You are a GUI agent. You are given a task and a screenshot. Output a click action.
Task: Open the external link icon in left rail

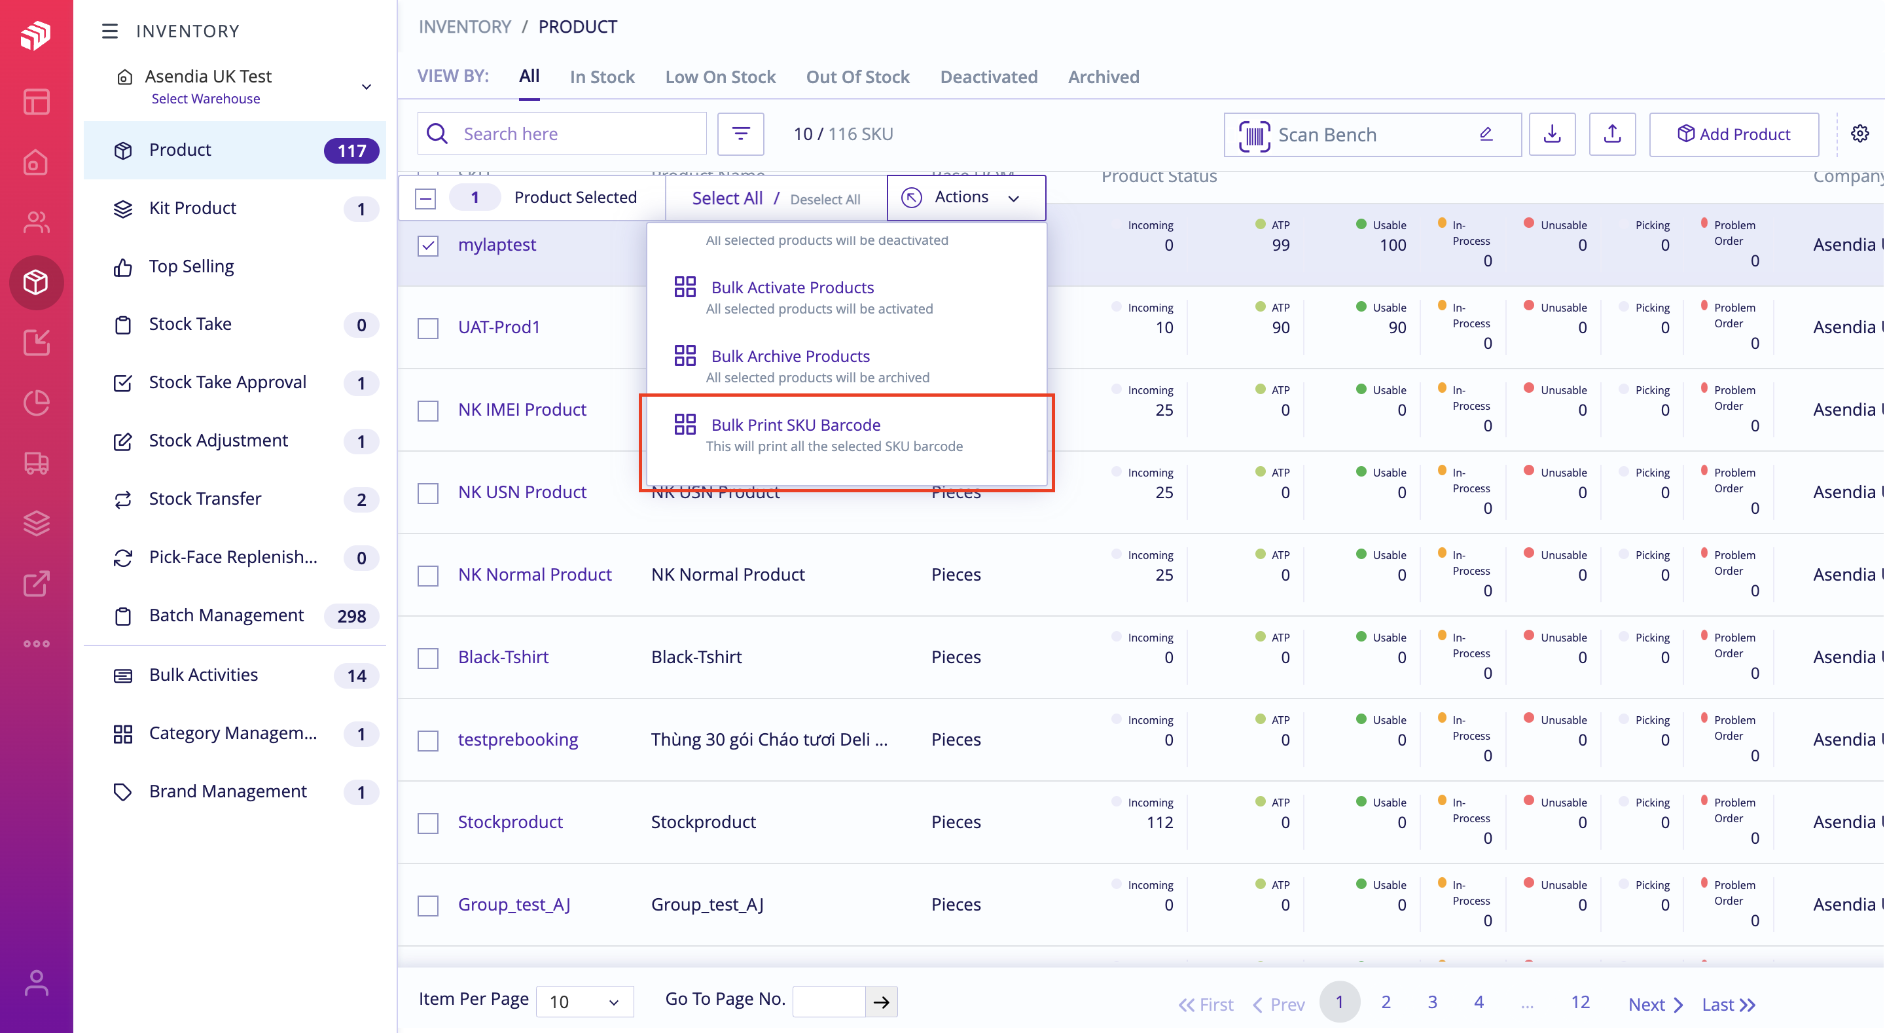tap(36, 583)
